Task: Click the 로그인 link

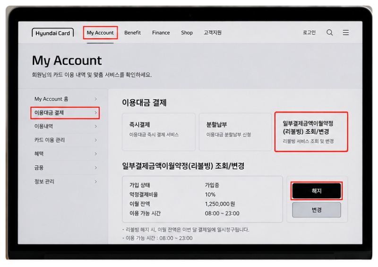Action: coord(309,33)
